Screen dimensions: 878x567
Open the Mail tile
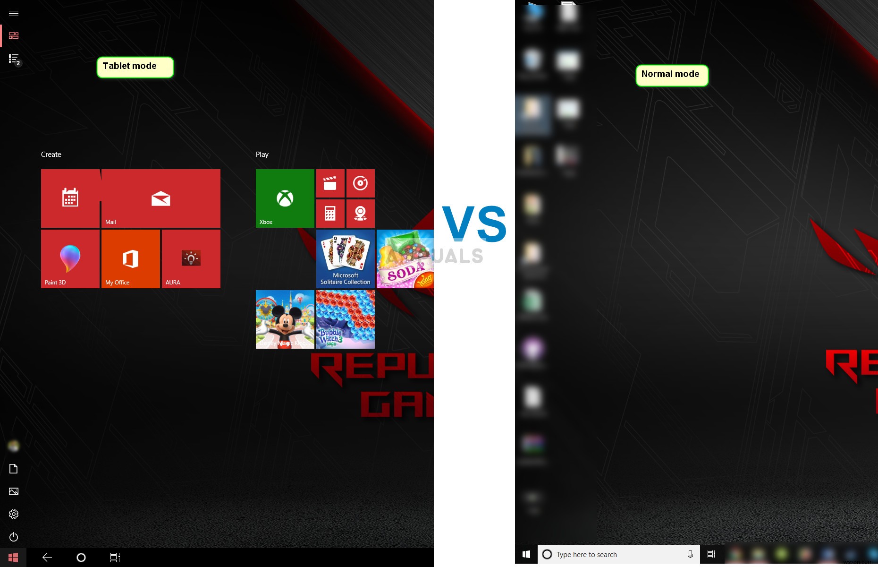tap(160, 198)
